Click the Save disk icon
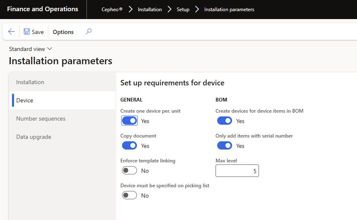This screenshot has width=357, height=220. pos(27,32)
